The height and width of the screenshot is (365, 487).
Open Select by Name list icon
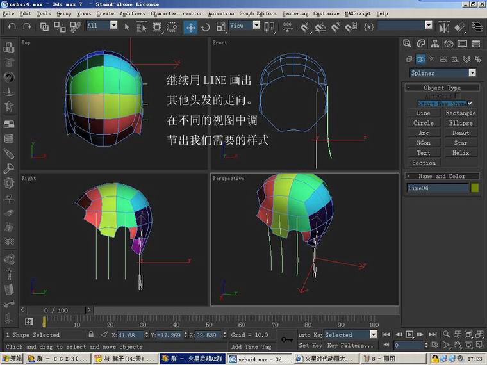pos(142,27)
